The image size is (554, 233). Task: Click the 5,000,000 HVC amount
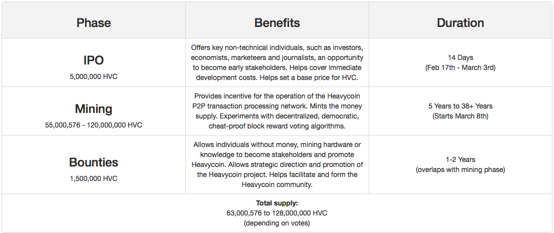coord(94,76)
